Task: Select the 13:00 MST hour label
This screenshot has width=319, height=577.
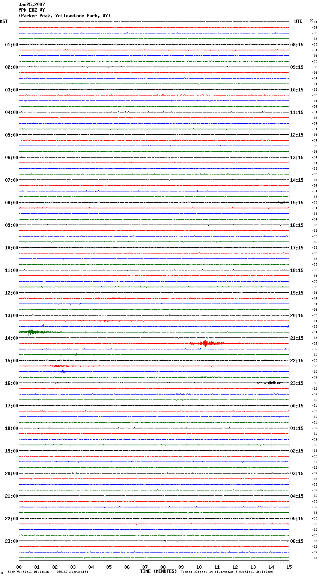Action: click(x=11, y=316)
